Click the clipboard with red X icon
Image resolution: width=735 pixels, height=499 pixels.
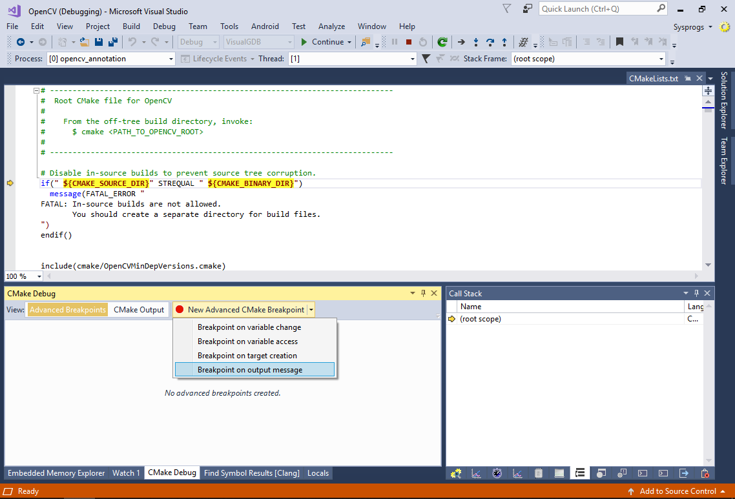pos(705,473)
